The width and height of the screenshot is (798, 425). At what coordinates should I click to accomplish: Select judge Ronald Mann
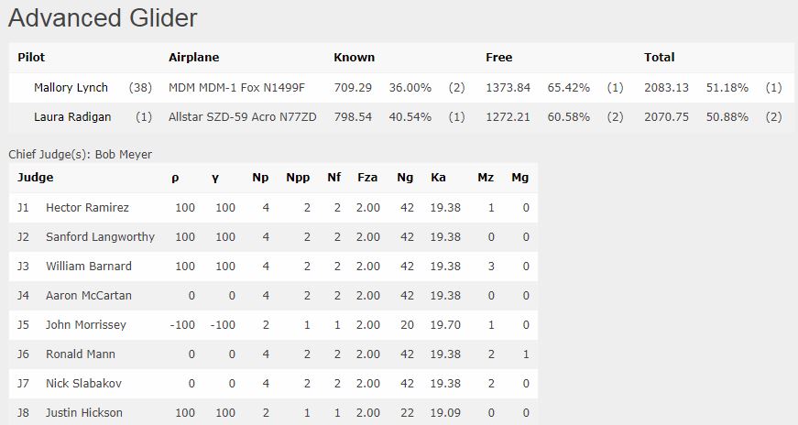(x=81, y=354)
